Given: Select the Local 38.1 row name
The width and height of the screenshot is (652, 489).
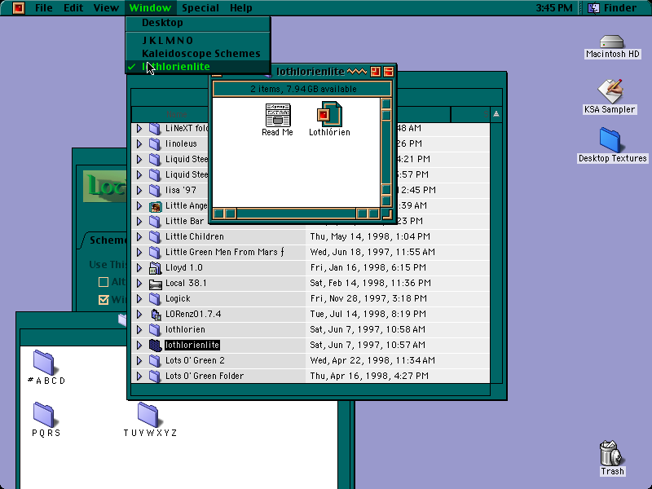Looking at the screenshot, I should pos(186,284).
